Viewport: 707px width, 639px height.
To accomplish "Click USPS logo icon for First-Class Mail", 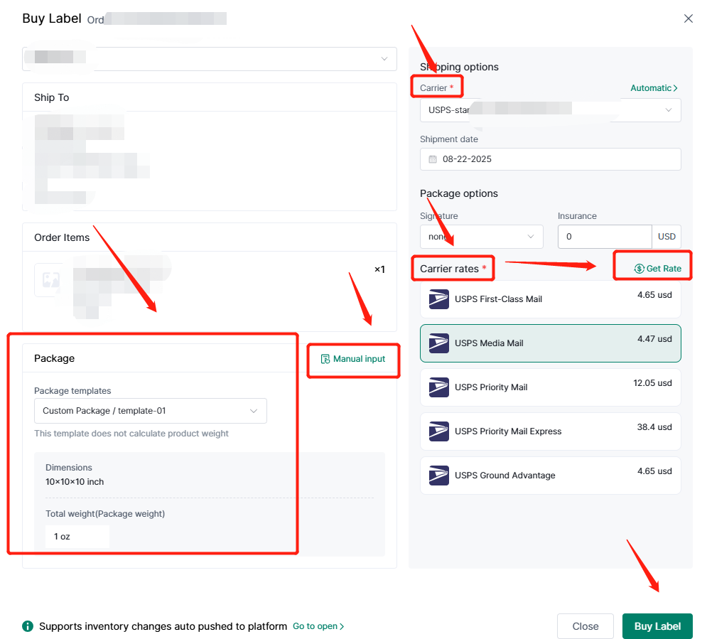I will click(438, 299).
